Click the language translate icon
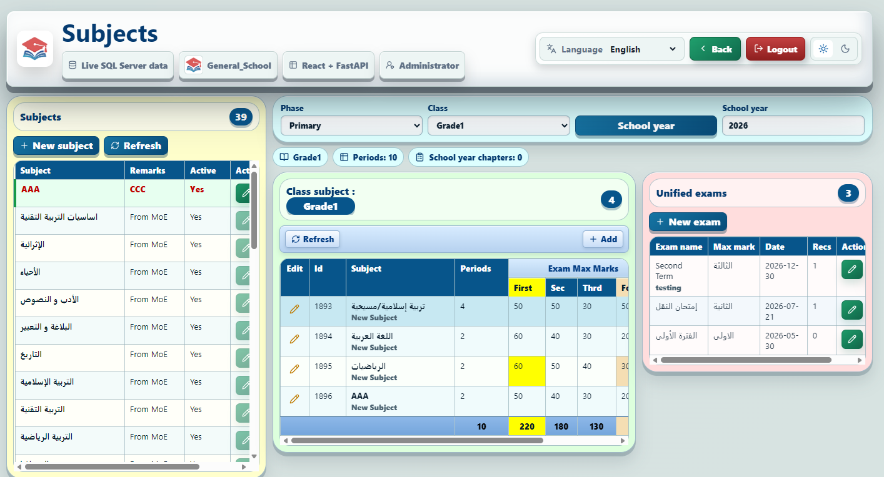The height and width of the screenshot is (477, 884). pos(551,49)
